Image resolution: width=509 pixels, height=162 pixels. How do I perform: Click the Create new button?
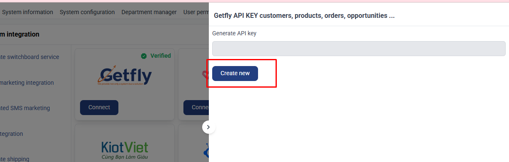pyautogui.click(x=235, y=74)
